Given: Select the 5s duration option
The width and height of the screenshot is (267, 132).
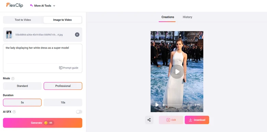Looking at the screenshot, I should pyautogui.click(x=22, y=102).
